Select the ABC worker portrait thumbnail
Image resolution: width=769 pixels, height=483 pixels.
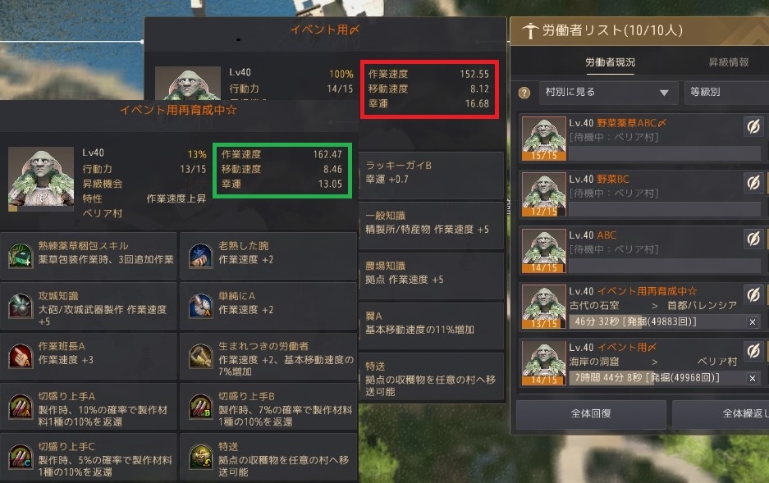pyautogui.click(x=544, y=251)
